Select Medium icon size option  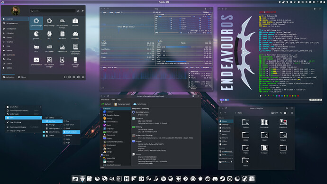71,136
